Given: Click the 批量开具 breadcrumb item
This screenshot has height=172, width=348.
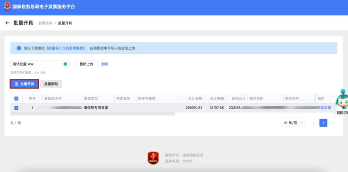Looking at the screenshot, I should pyautogui.click(x=65, y=23).
